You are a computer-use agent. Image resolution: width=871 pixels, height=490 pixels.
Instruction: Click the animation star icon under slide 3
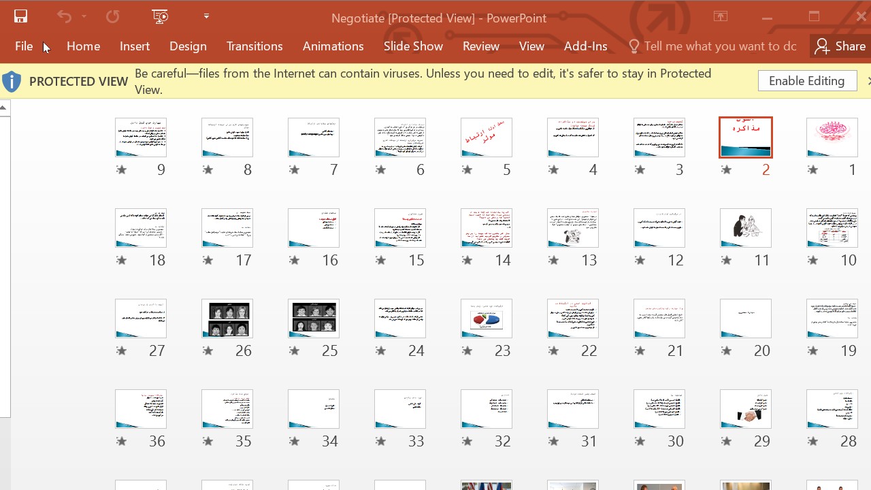[x=640, y=170]
